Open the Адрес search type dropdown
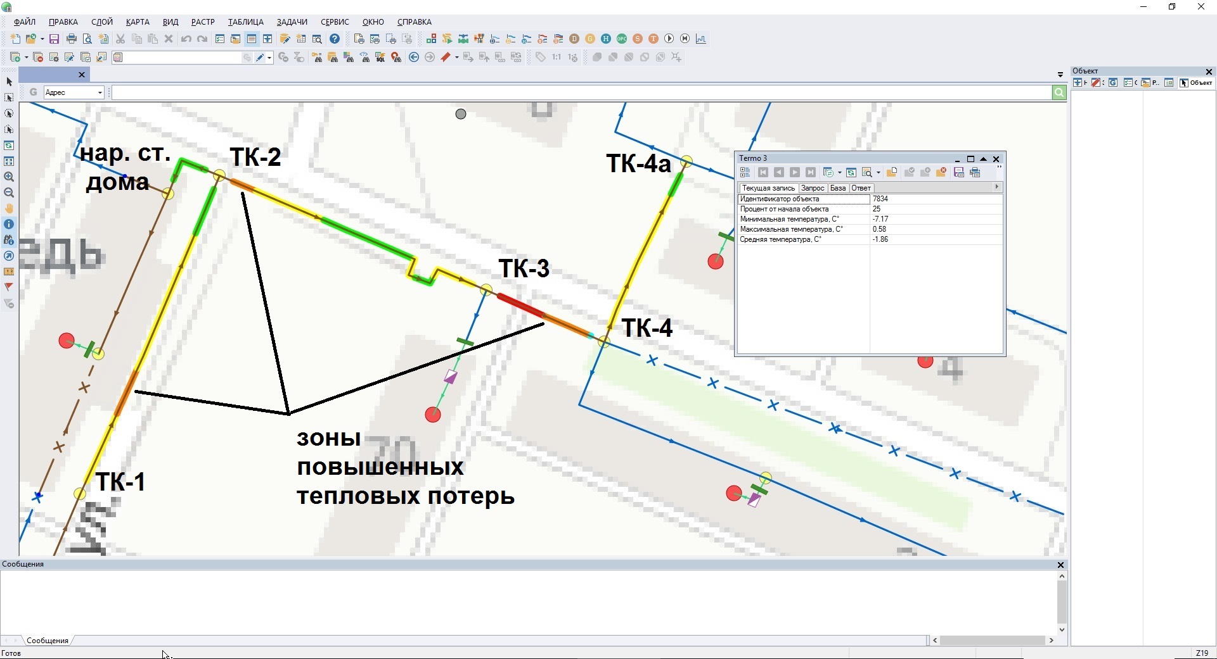The width and height of the screenshot is (1217, 659). [100, 93]
